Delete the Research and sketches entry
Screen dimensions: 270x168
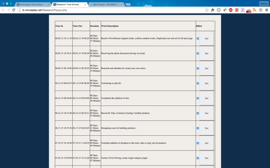pos(207,68)
